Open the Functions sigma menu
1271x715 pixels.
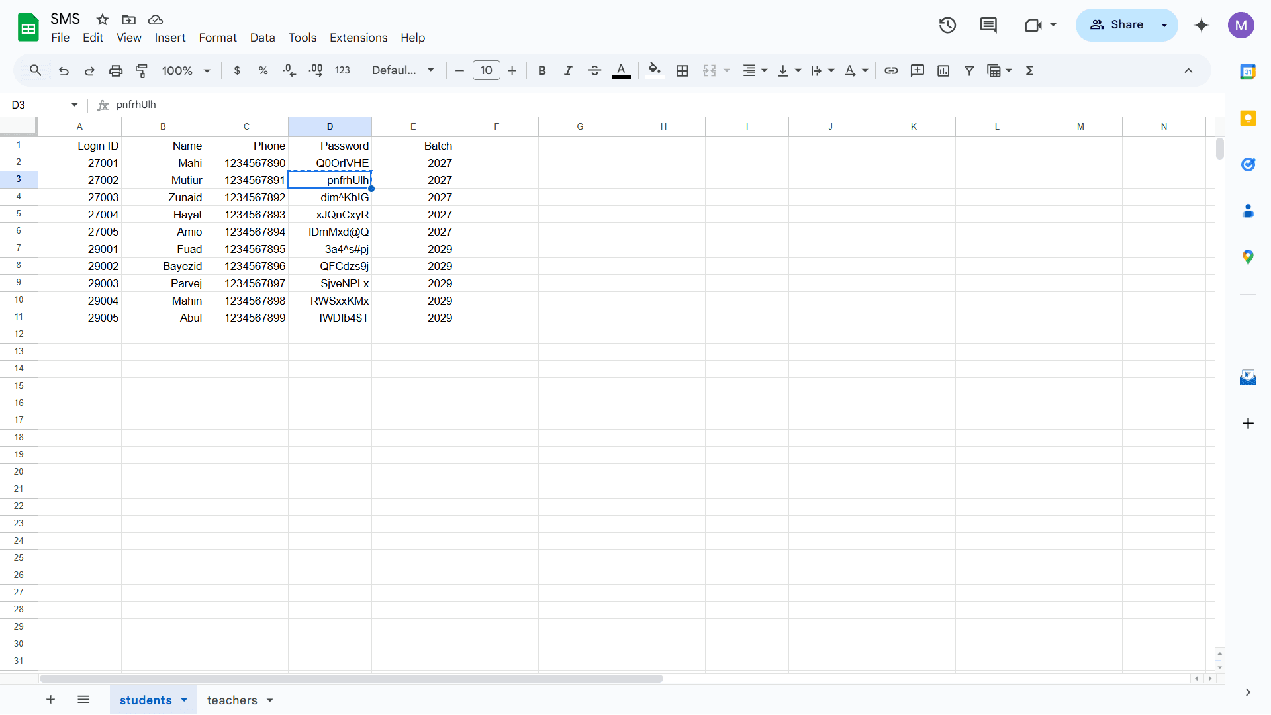[1029, 70]
